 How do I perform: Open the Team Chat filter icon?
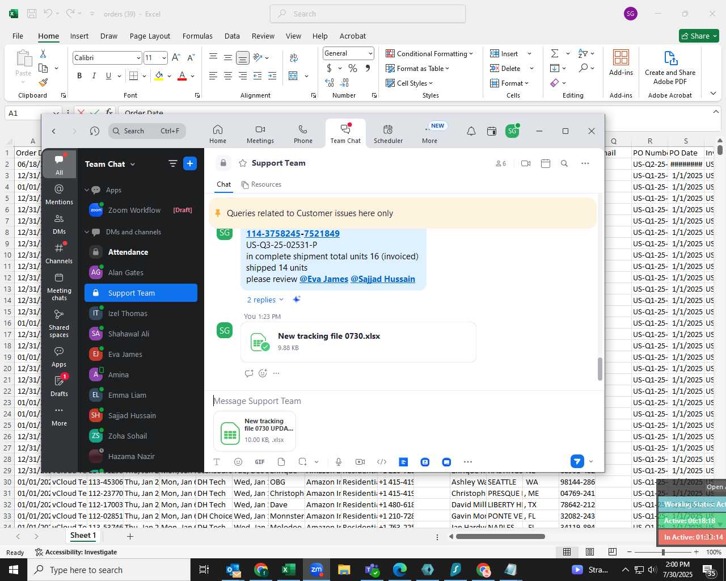coord(173,164)
